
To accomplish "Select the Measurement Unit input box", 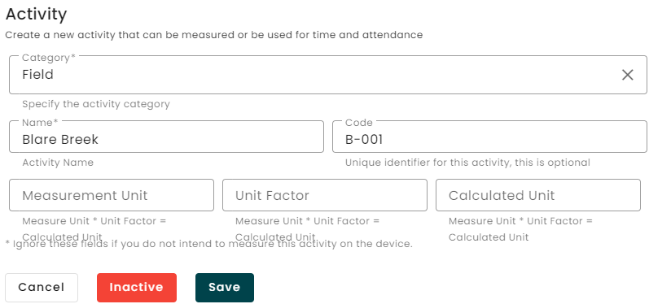I will [x=112, y=195].
